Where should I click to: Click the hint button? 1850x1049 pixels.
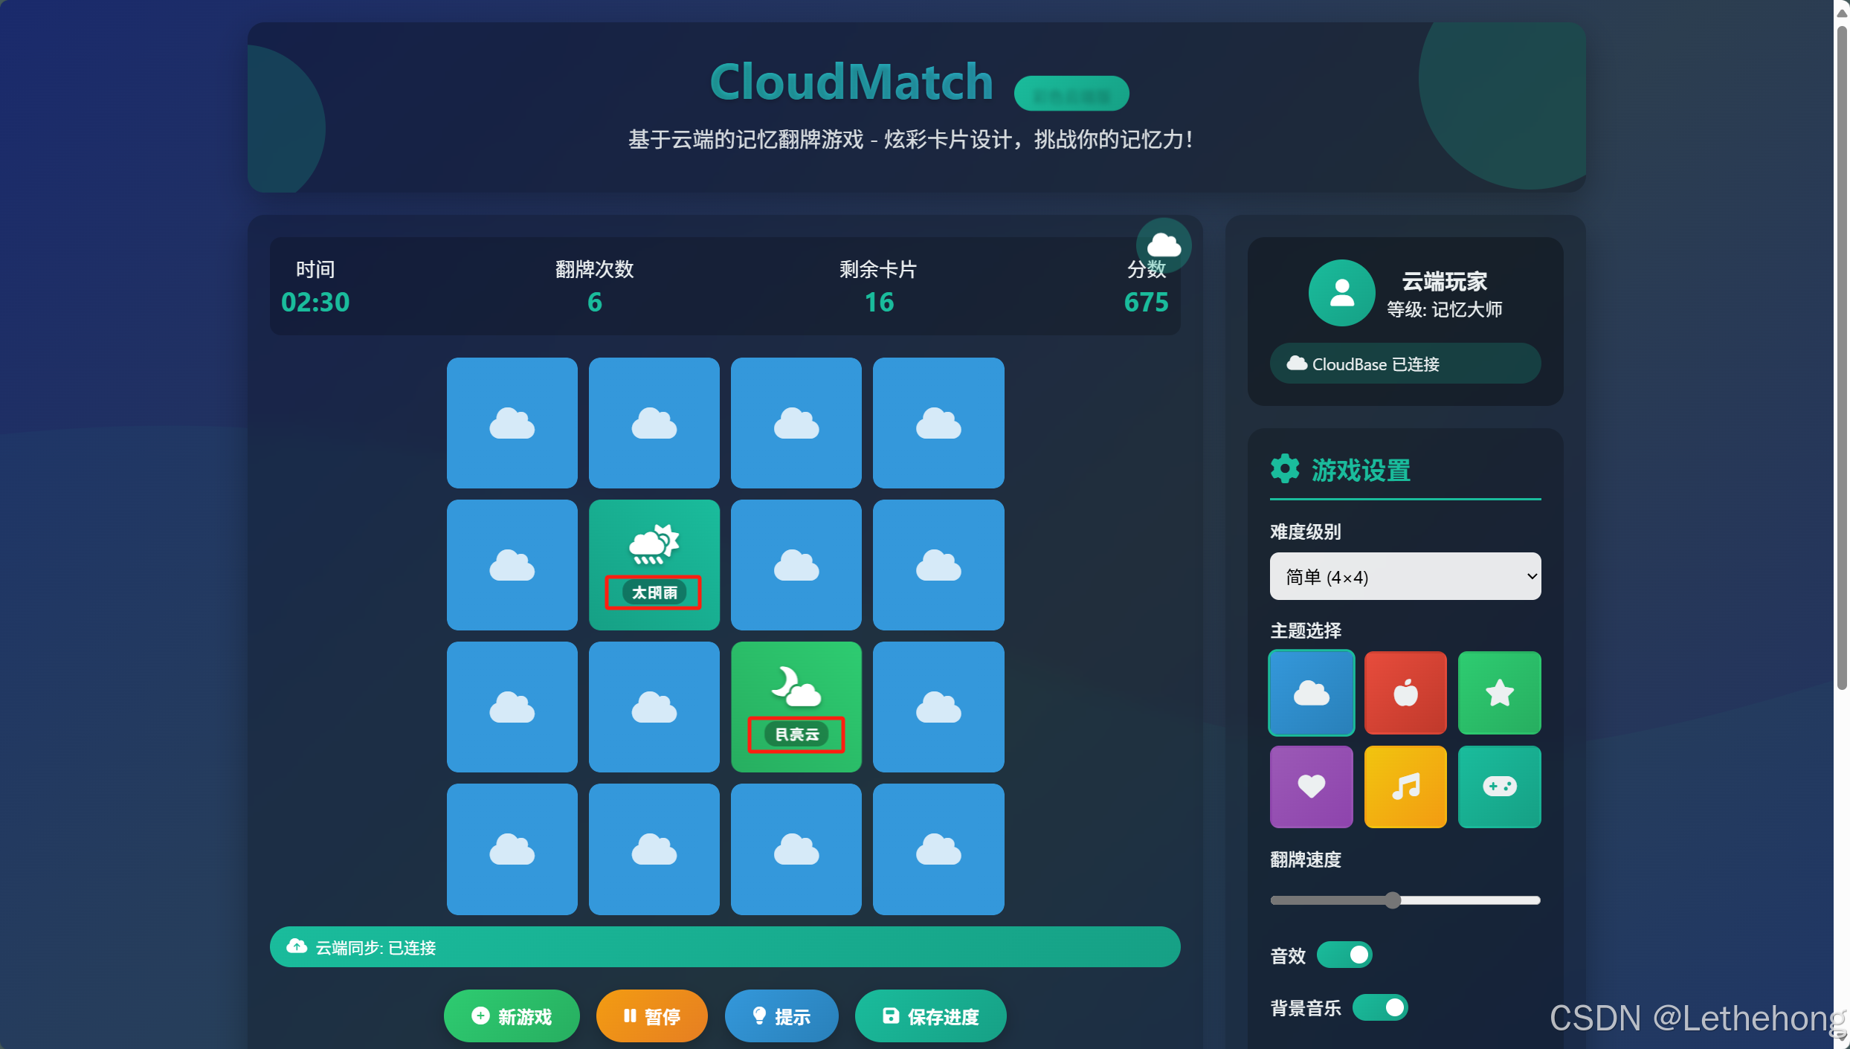(781, 1016)
